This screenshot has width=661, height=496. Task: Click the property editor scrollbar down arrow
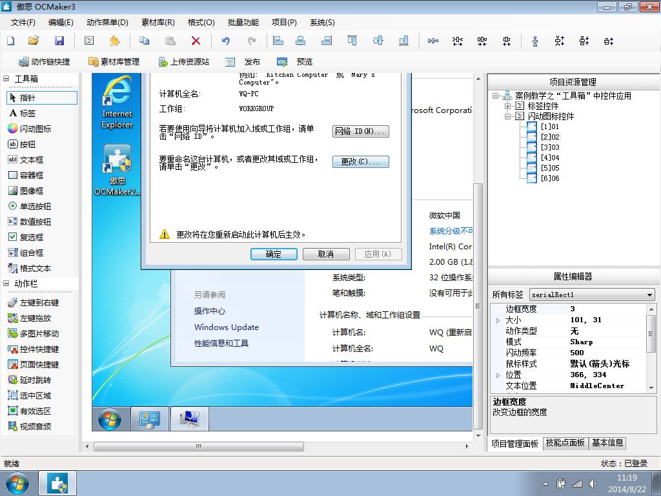coord(651,387)
